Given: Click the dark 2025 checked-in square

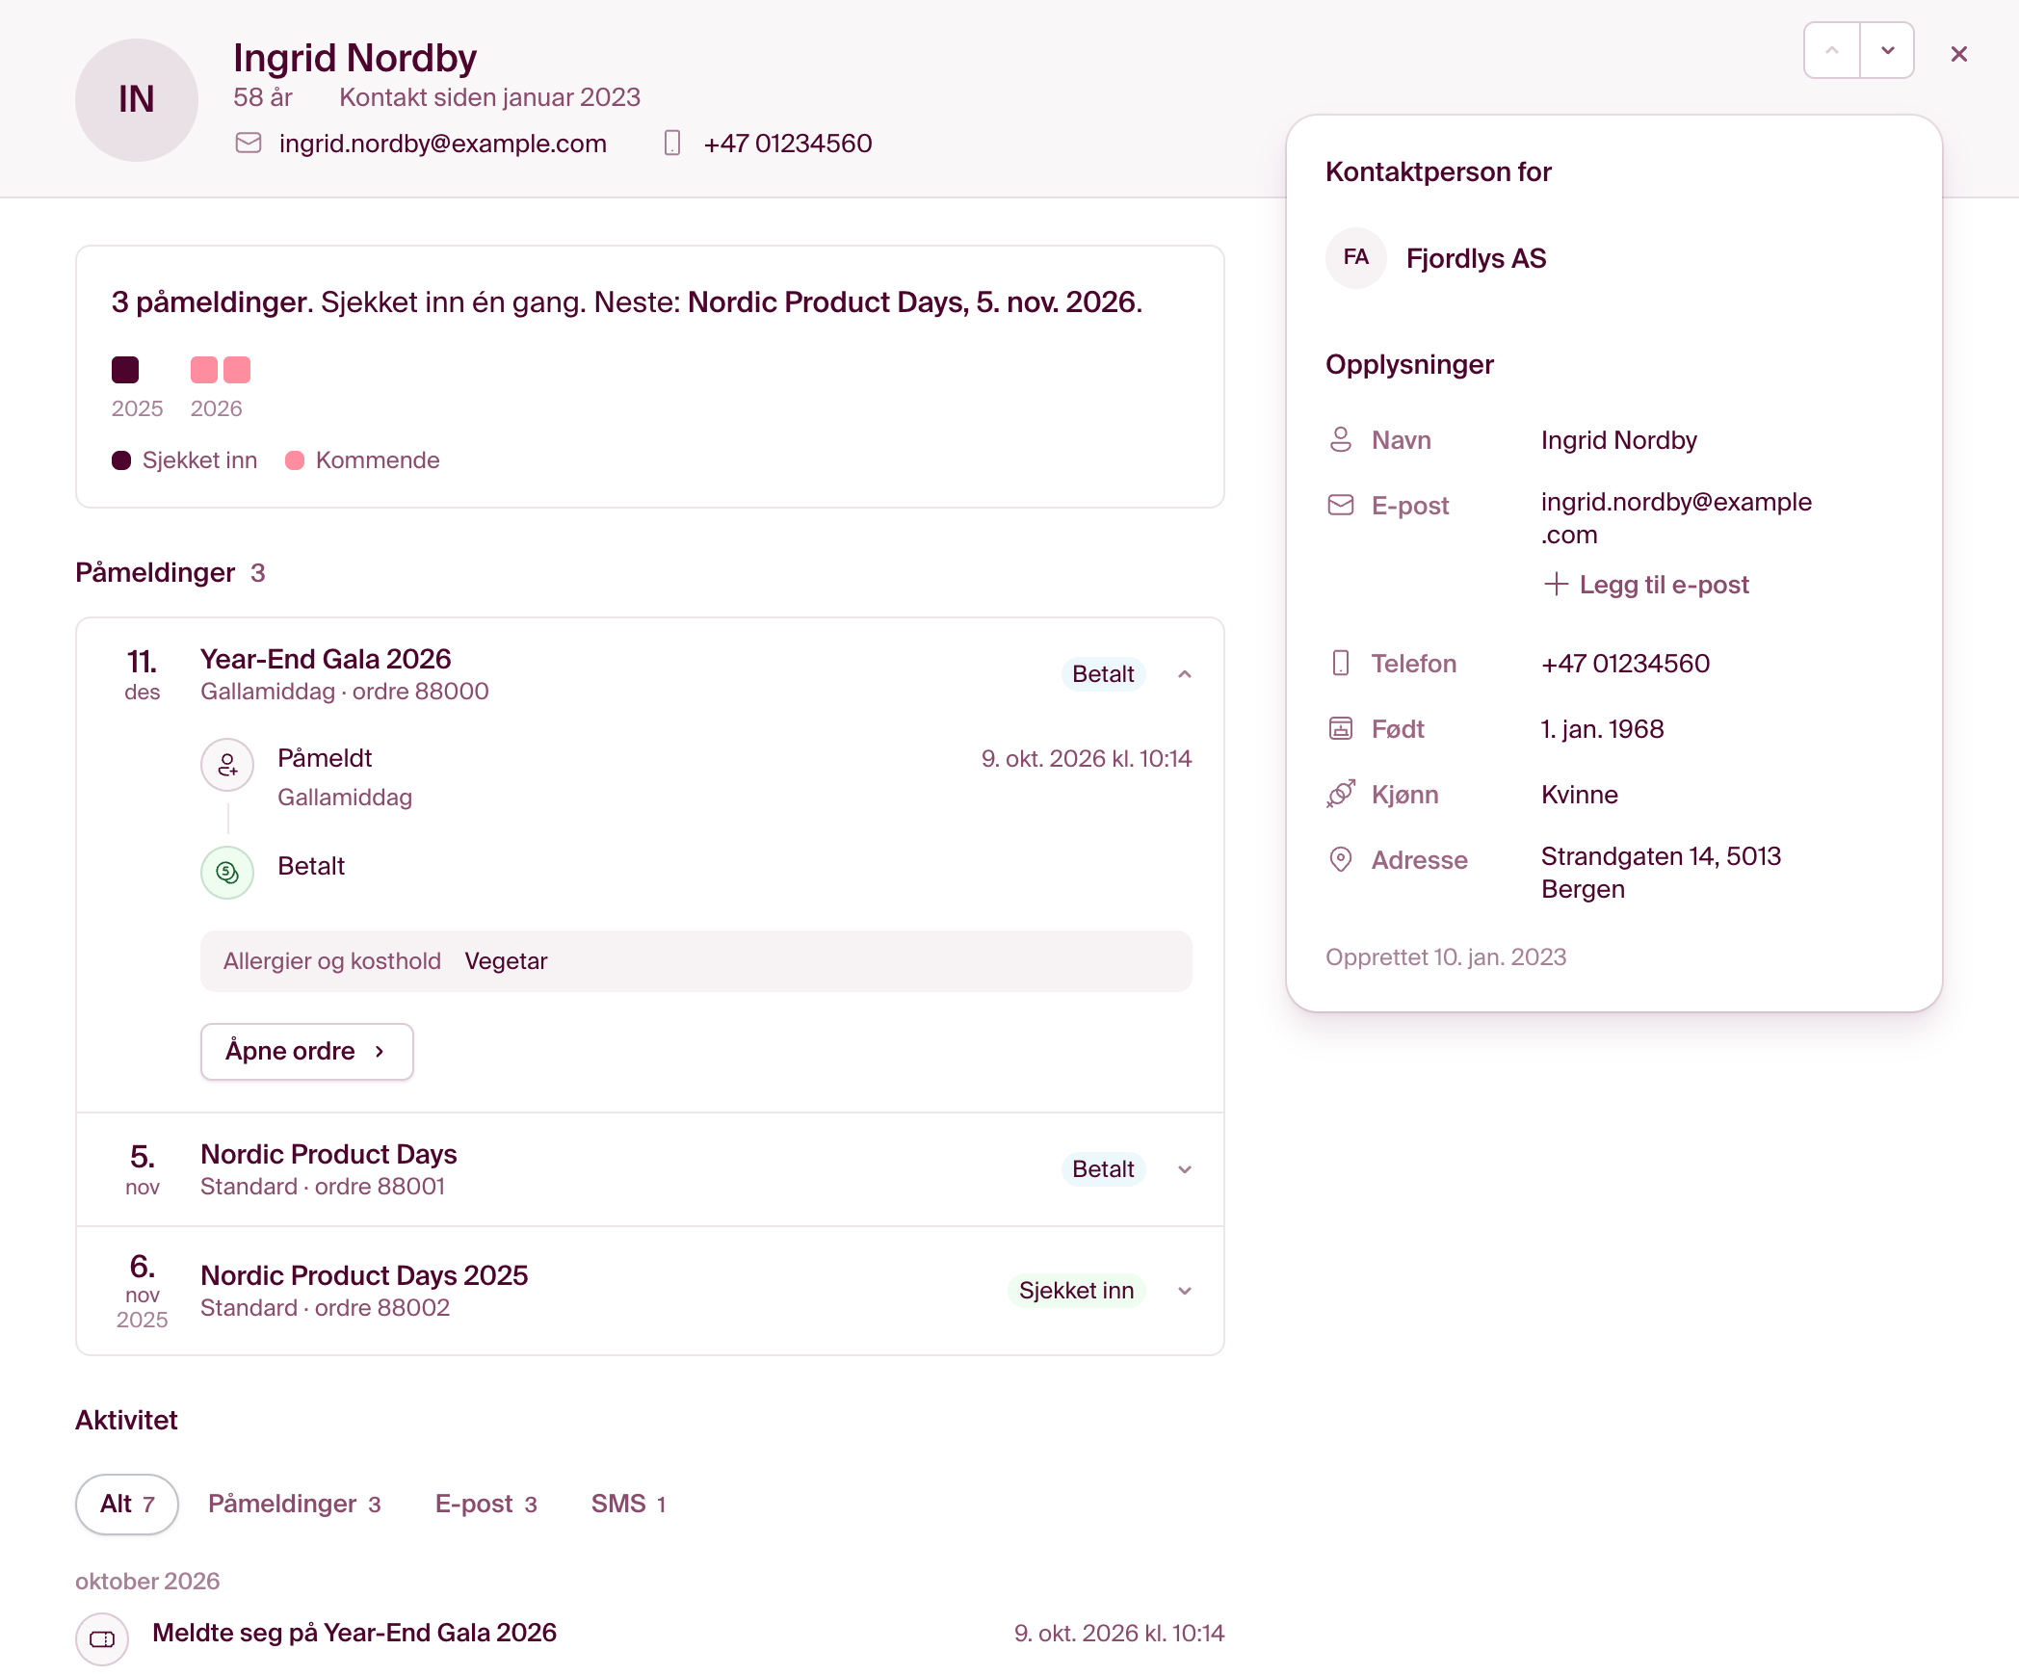Looking at the screenshot, I should pyautogui.click(x=125, y=370).
